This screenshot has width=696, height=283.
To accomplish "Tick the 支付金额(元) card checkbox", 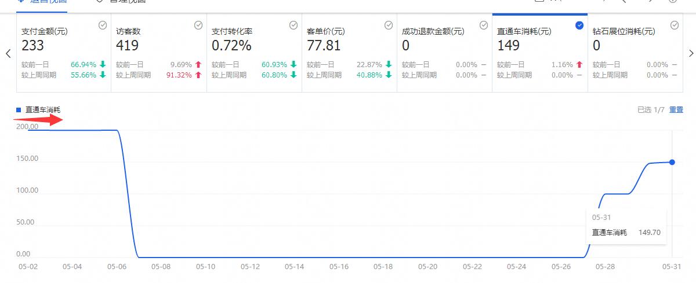I will (103, 25).
